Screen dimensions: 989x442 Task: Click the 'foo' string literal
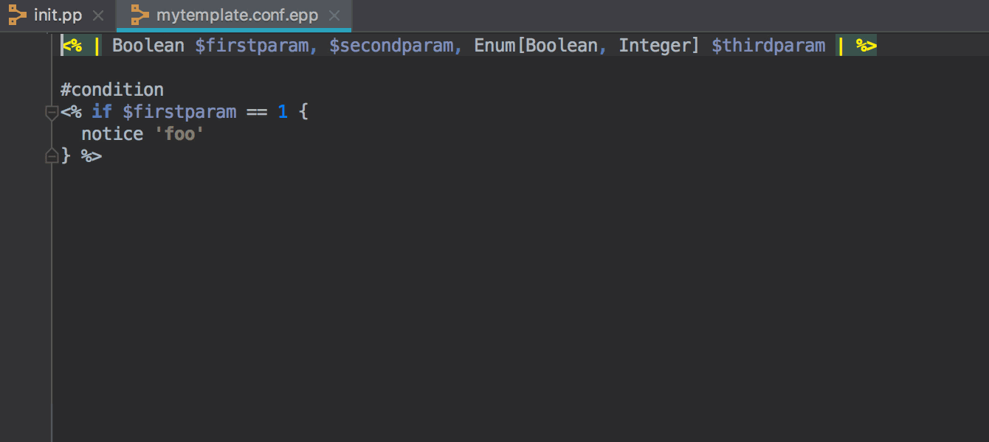[x=179, y=134]
